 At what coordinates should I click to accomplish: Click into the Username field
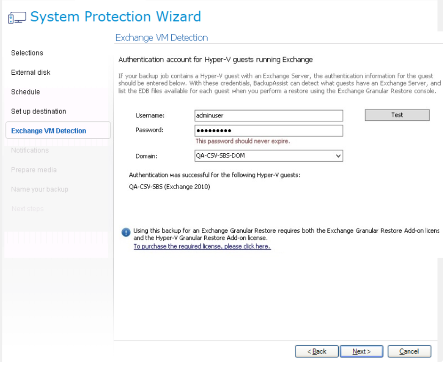click(x=268, y=115)
